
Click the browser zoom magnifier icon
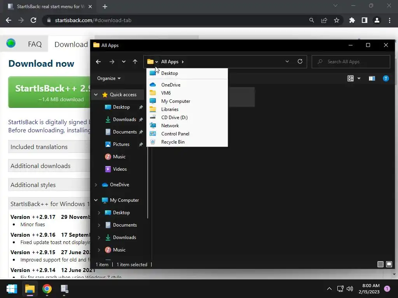coord(311,20)
